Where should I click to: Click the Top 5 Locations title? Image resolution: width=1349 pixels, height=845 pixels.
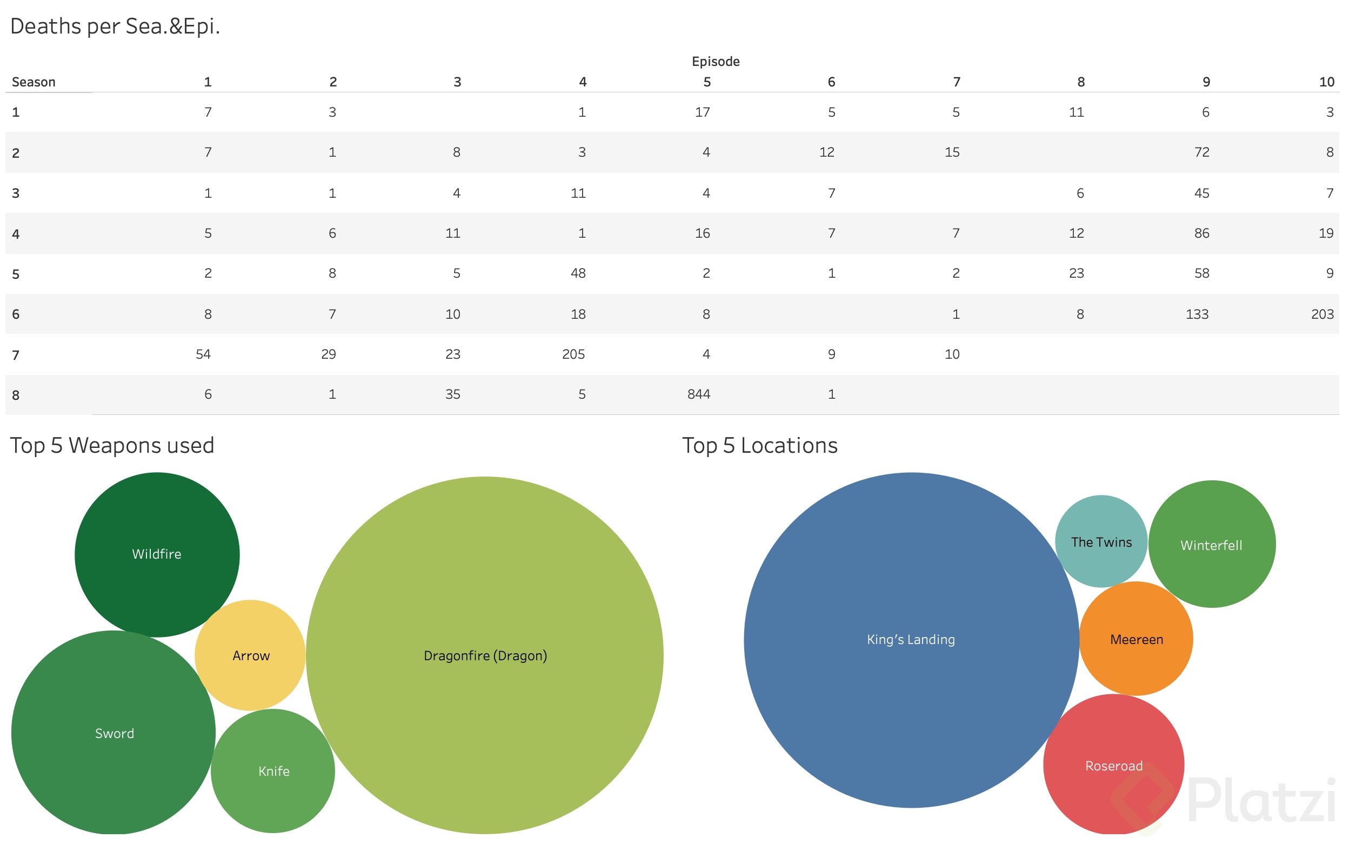[x=759, y=445]
